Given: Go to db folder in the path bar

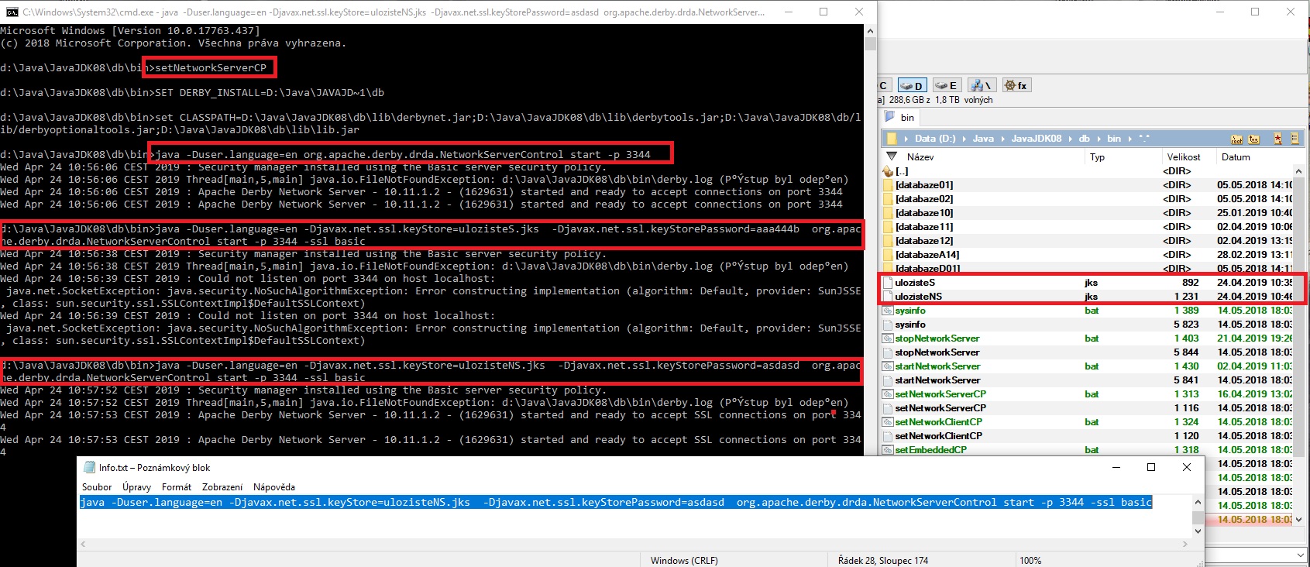Looking at the screenshot, I should (x=1085, y=139).
